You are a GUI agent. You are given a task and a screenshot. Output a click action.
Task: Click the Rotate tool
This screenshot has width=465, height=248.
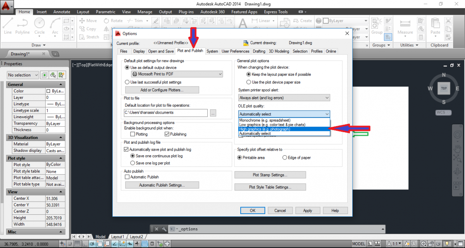[x=113, y=21]
